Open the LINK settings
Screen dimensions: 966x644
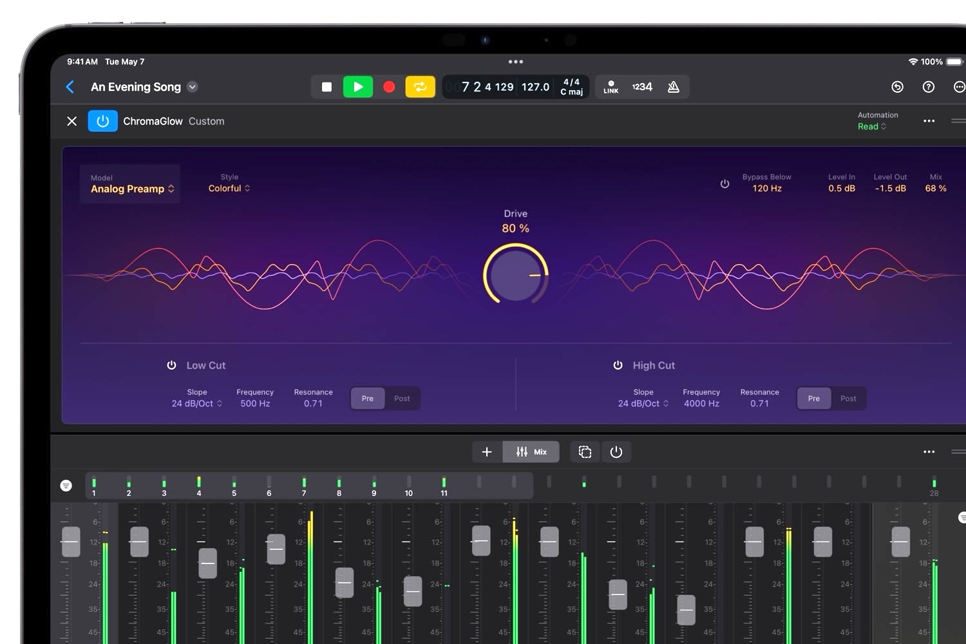(611, 87)
